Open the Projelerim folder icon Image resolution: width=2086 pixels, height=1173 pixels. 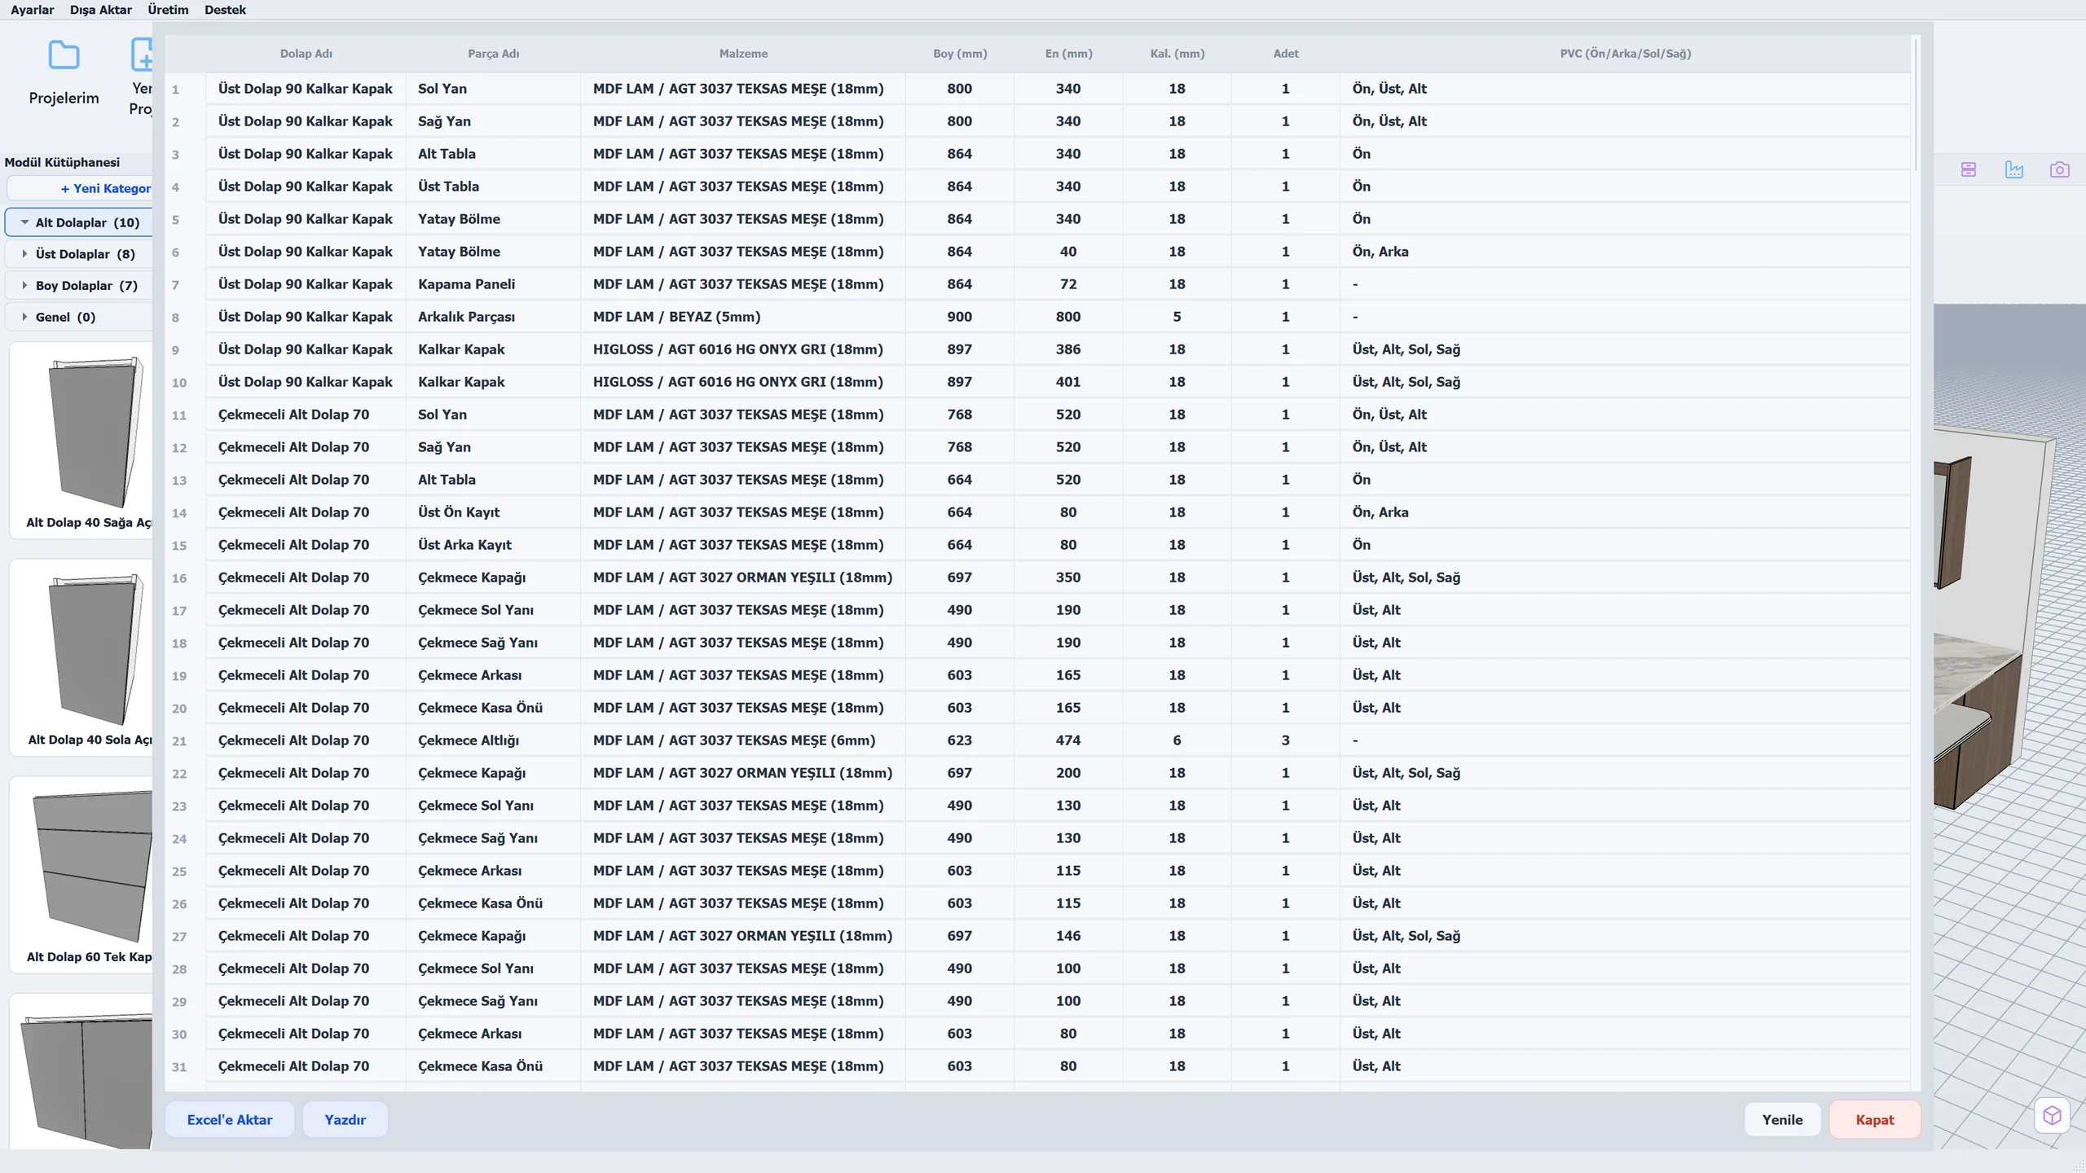[64, 55]
